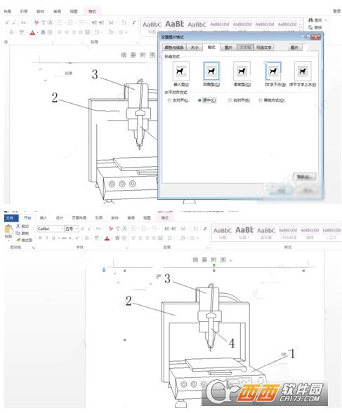Select the 四周型 wrapping style icon

211,71
